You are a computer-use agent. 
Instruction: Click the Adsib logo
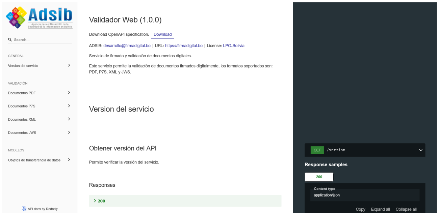point(40,18)
